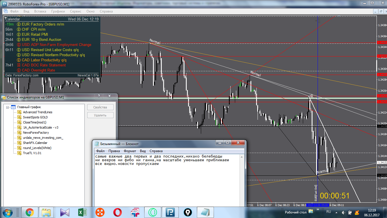
Task: Select the SharkFX.Calendar indicator
Action: [35, 143]
